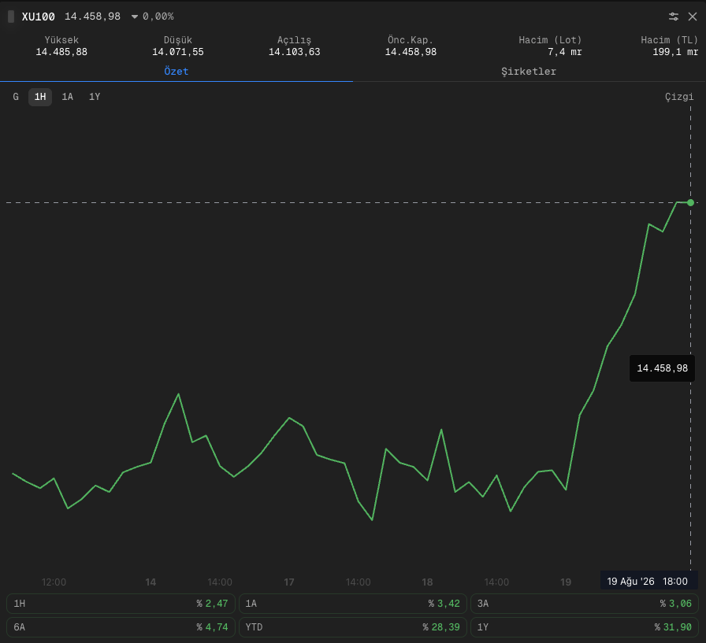Switch to the Özet tab
This screenshot has width=706, height=643.
coord(176,72)
